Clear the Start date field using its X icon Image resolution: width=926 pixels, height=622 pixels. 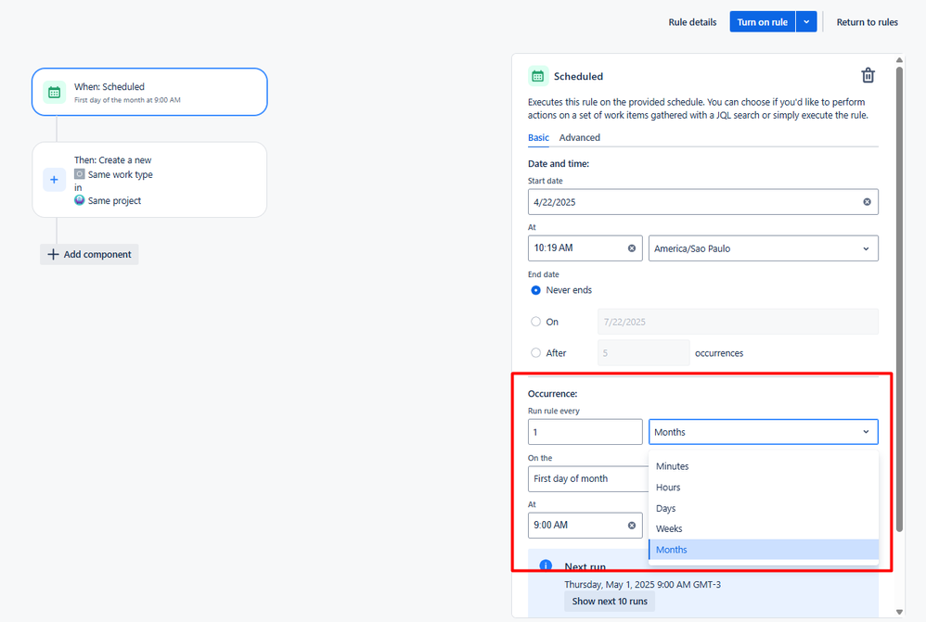[867, 202]
